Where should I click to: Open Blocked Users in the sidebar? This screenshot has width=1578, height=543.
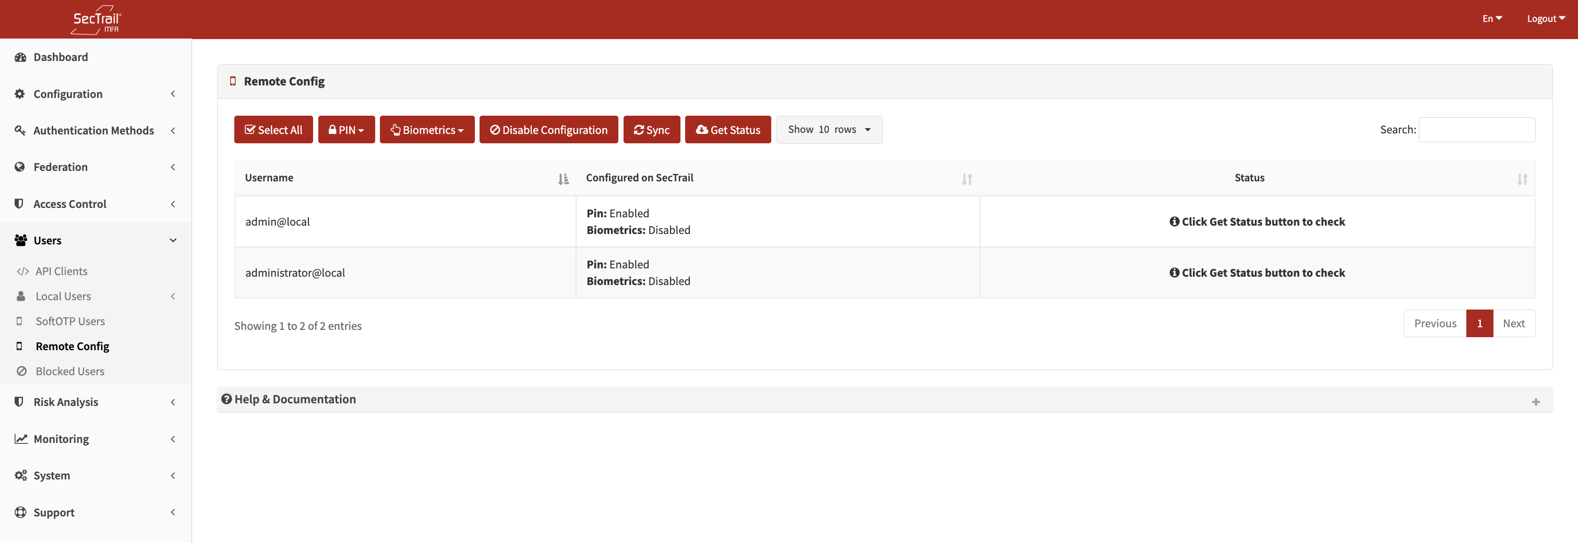point(70,371)
